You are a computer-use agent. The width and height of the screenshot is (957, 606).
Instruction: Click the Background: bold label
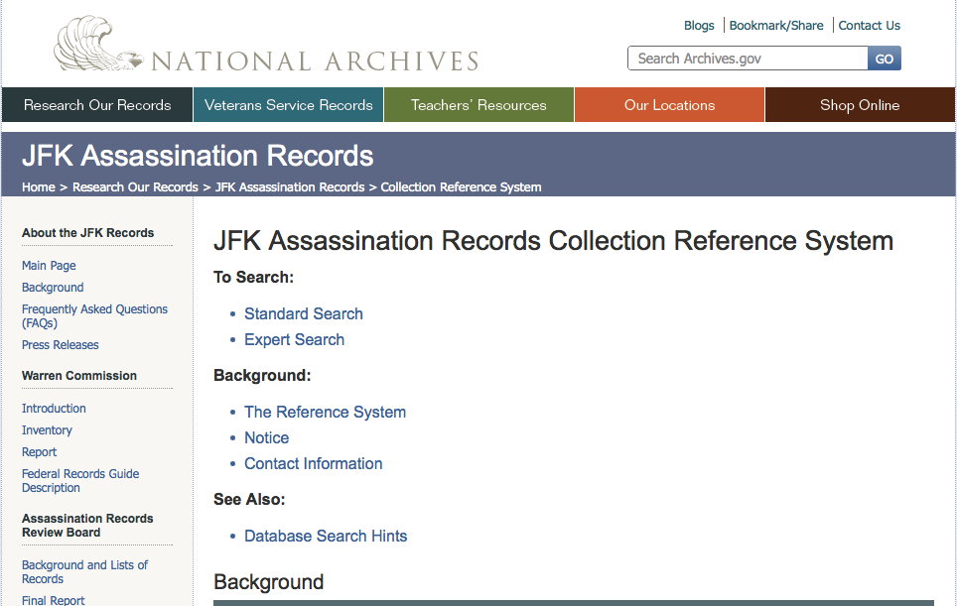pyautogui.click(x=262, y=376)
